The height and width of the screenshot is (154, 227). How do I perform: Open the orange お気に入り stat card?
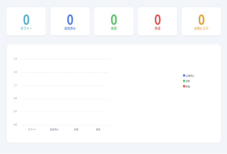coord(201,21)
